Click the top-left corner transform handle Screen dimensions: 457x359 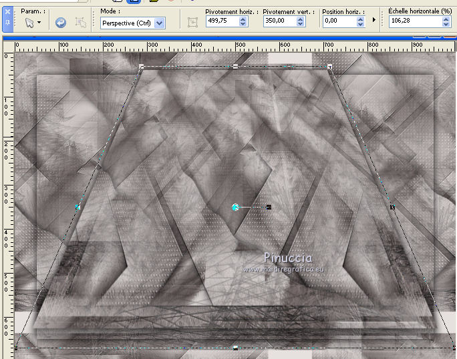(142, 67)
